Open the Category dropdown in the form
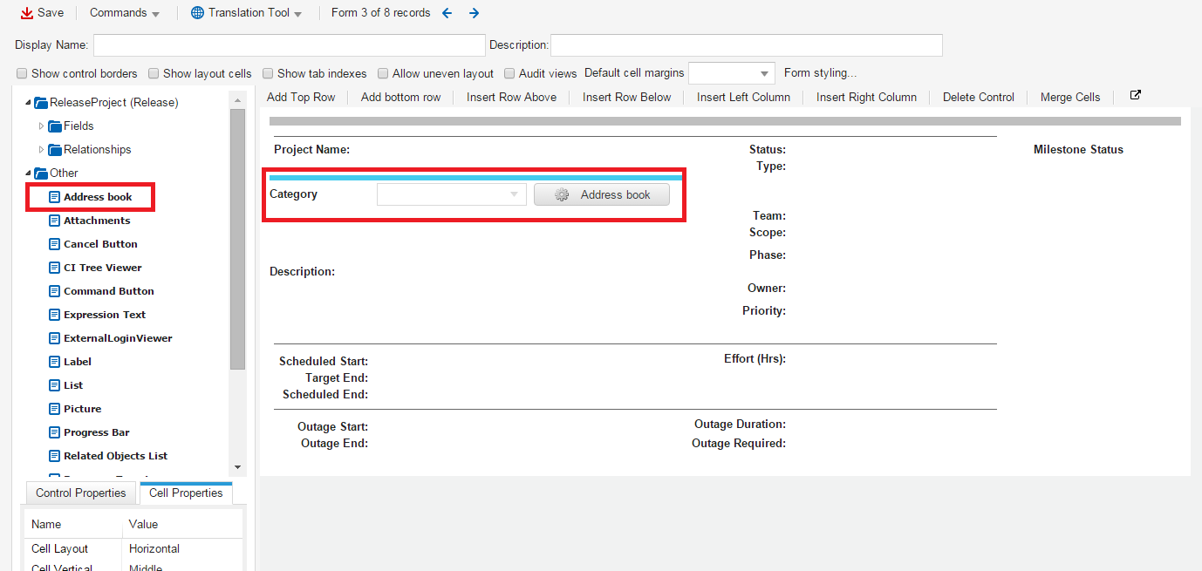Image resolution: width=1202 pixels, height=571 pixels. [516, 194]
